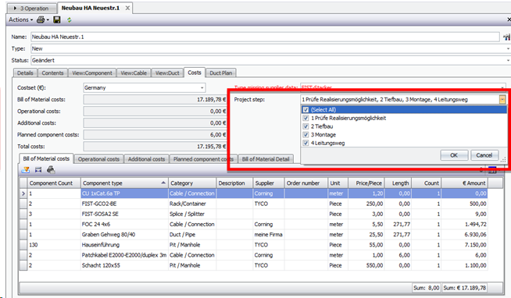Open the Actions dropdown menu
The image size is (511, 298).
coord(21,20)
